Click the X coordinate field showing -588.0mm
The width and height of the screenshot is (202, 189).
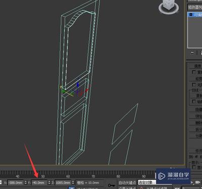16,182
